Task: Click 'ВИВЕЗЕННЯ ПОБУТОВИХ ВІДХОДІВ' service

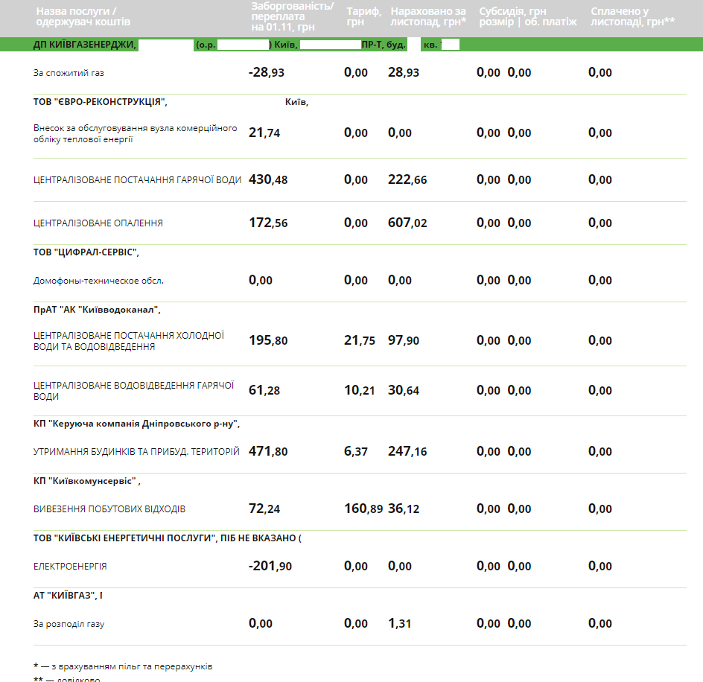Action: click(109, 509)
